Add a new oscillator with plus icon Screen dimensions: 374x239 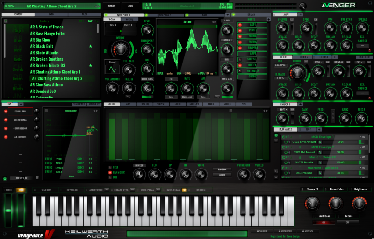click(x=228, y=15)
